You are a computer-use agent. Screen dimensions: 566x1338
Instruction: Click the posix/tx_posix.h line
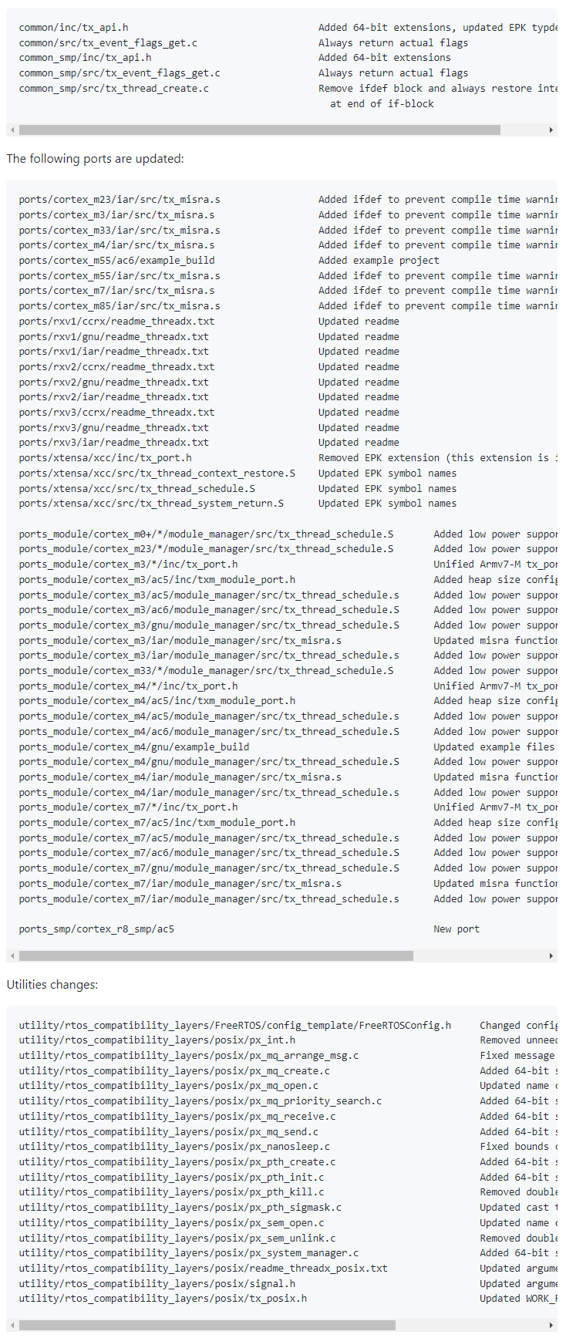(163, 1299)
